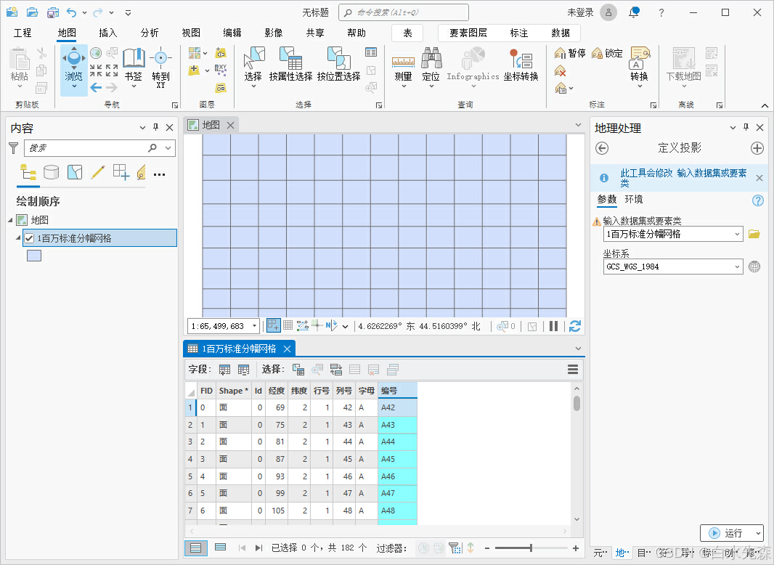Click the Switch Selection icon in table

tap(336, 370)
